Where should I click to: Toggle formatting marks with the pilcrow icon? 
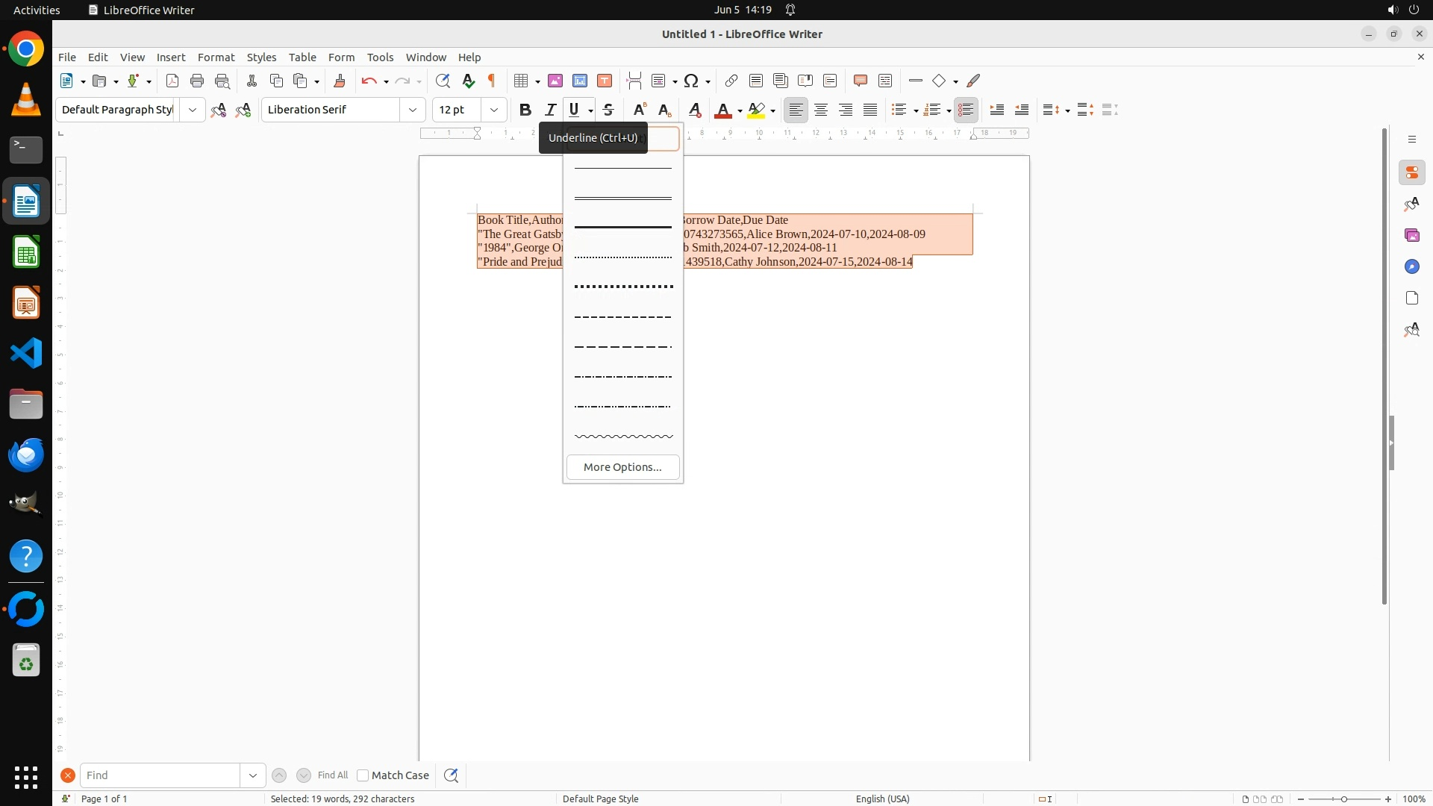(492, 81)
